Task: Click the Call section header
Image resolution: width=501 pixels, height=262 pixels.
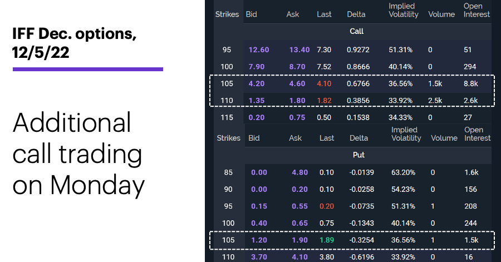Action: 356,31
